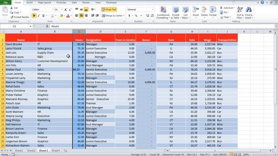Toggle Wrap Text off
This screenshot has height=156, width=278.
click(x=109, y=10)
